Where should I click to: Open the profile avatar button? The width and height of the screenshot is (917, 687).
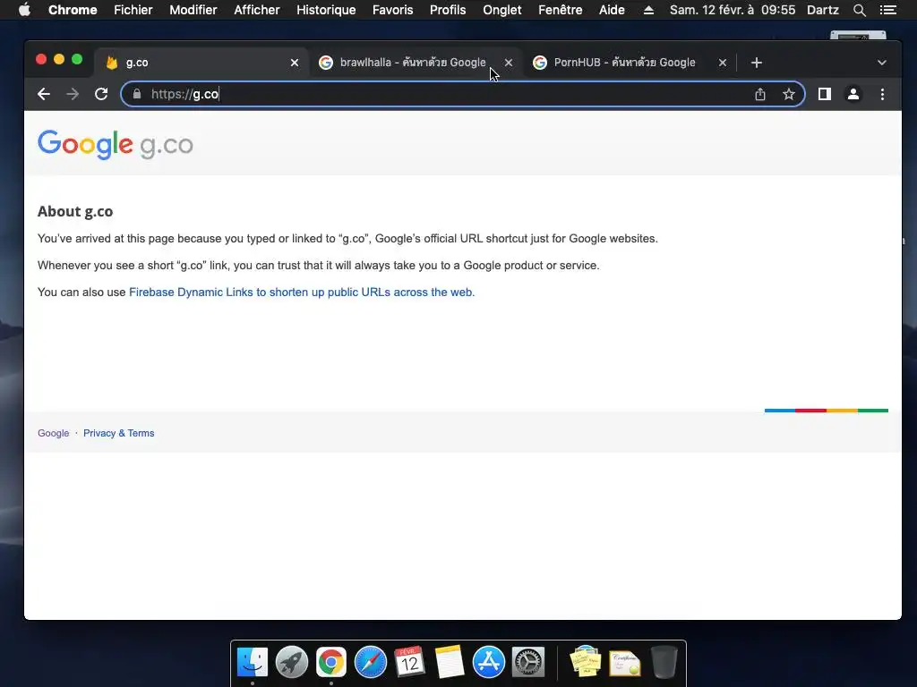pyautogui.click(x=853, y=94)
